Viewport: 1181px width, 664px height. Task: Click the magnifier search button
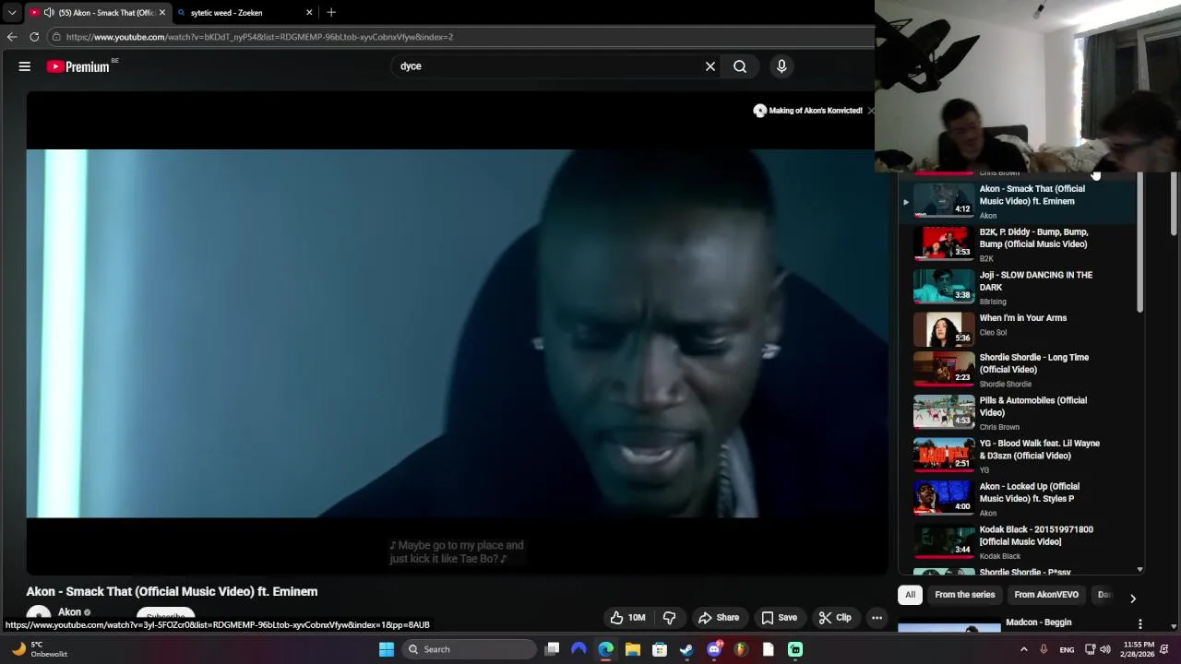click(x=740, y=66)
